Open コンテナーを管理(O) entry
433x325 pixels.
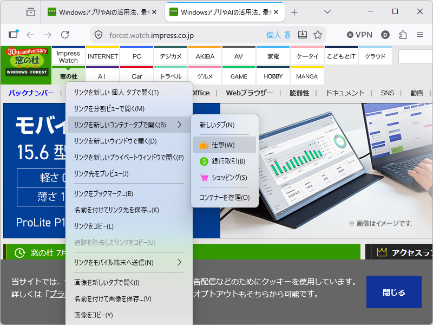[x=225, y=197]
